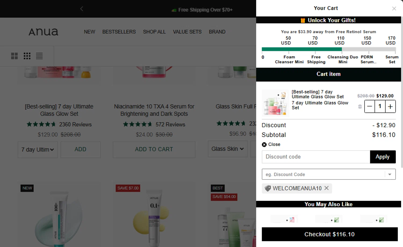Click ADD for Glass Glow Set

pos(80,149)
